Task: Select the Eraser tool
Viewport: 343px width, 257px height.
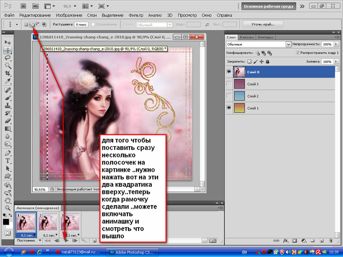Action: (8, 121)
